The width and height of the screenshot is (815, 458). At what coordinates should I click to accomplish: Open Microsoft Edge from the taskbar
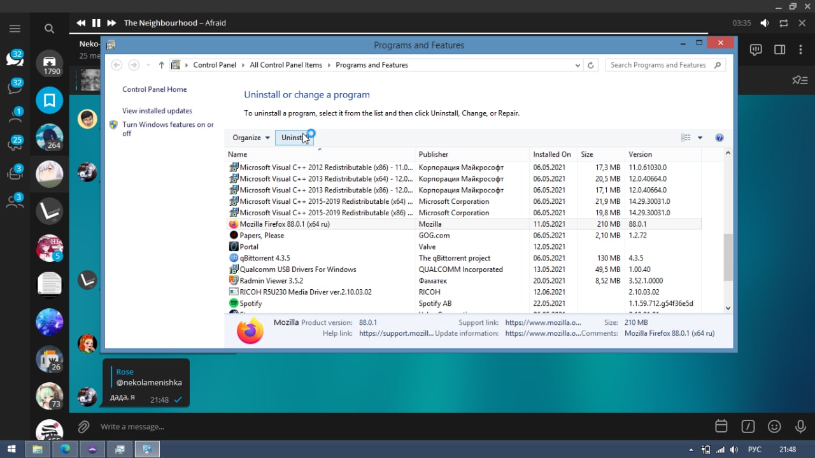click(x=65, y=449)
